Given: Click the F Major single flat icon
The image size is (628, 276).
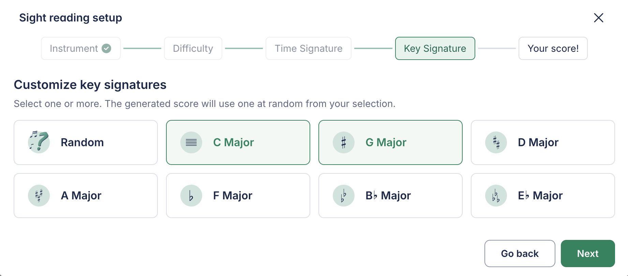Looking at the screenshot, I should pos(191,196).
